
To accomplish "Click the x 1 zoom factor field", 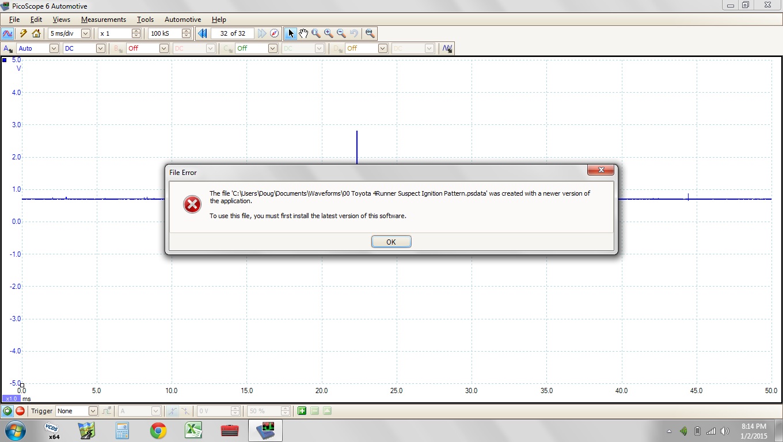I will coord(115,33).
